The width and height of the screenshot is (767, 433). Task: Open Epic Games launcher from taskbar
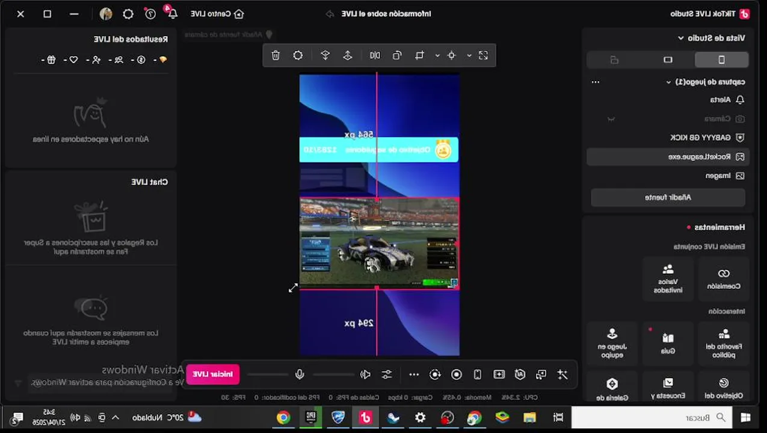311,417
